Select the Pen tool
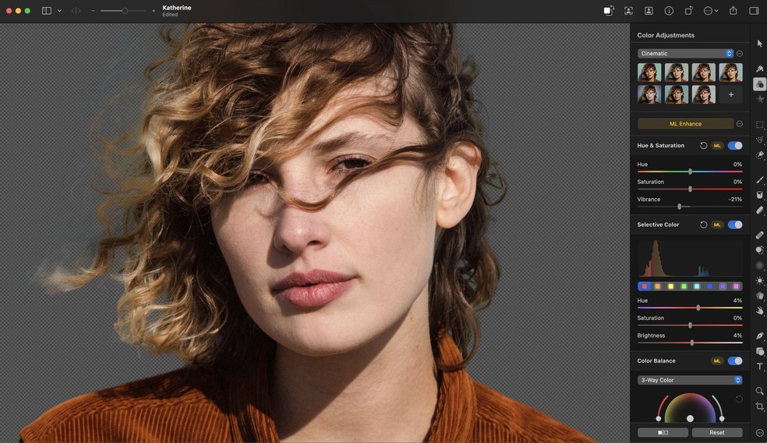 coord(760,336)
